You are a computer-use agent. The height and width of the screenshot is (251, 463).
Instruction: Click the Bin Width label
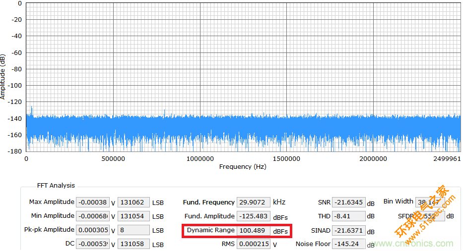pyautogui.click(x=398, y=201)
